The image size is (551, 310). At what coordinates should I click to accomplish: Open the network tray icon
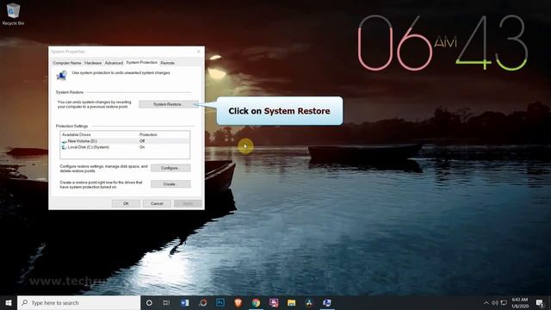pos(504,302)
